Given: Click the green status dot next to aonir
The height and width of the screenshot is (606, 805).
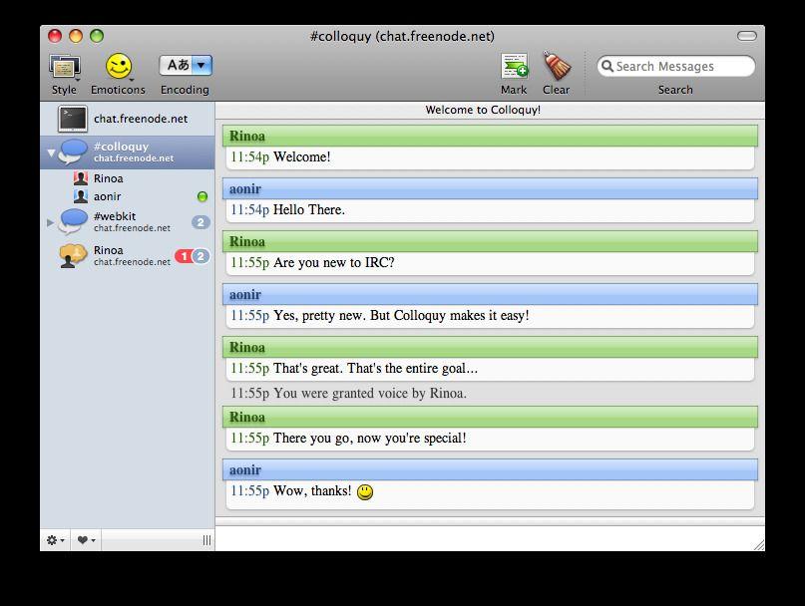Looking at the screenshot, I should click(x=202, y=196).
